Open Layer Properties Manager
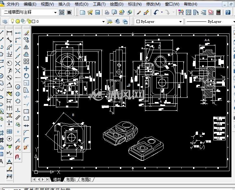The height and width of the screenshot is (190, 235). click(x=5, y=21)
